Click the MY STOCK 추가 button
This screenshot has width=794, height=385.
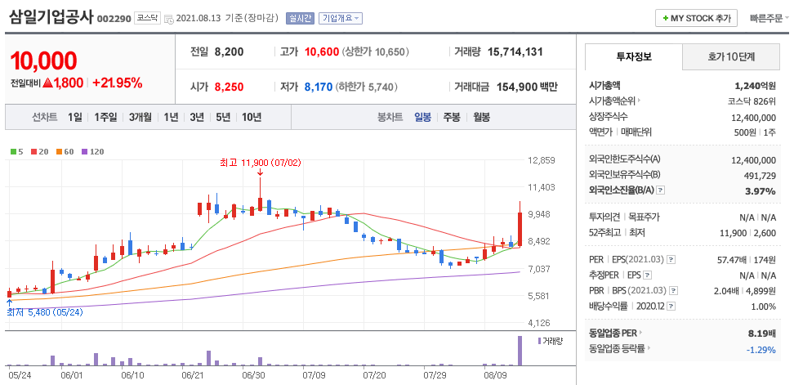coord(696,19)
